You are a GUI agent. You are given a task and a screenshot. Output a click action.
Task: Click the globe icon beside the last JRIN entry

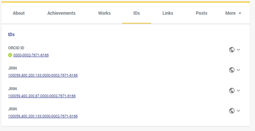click(x=232, y=110)
